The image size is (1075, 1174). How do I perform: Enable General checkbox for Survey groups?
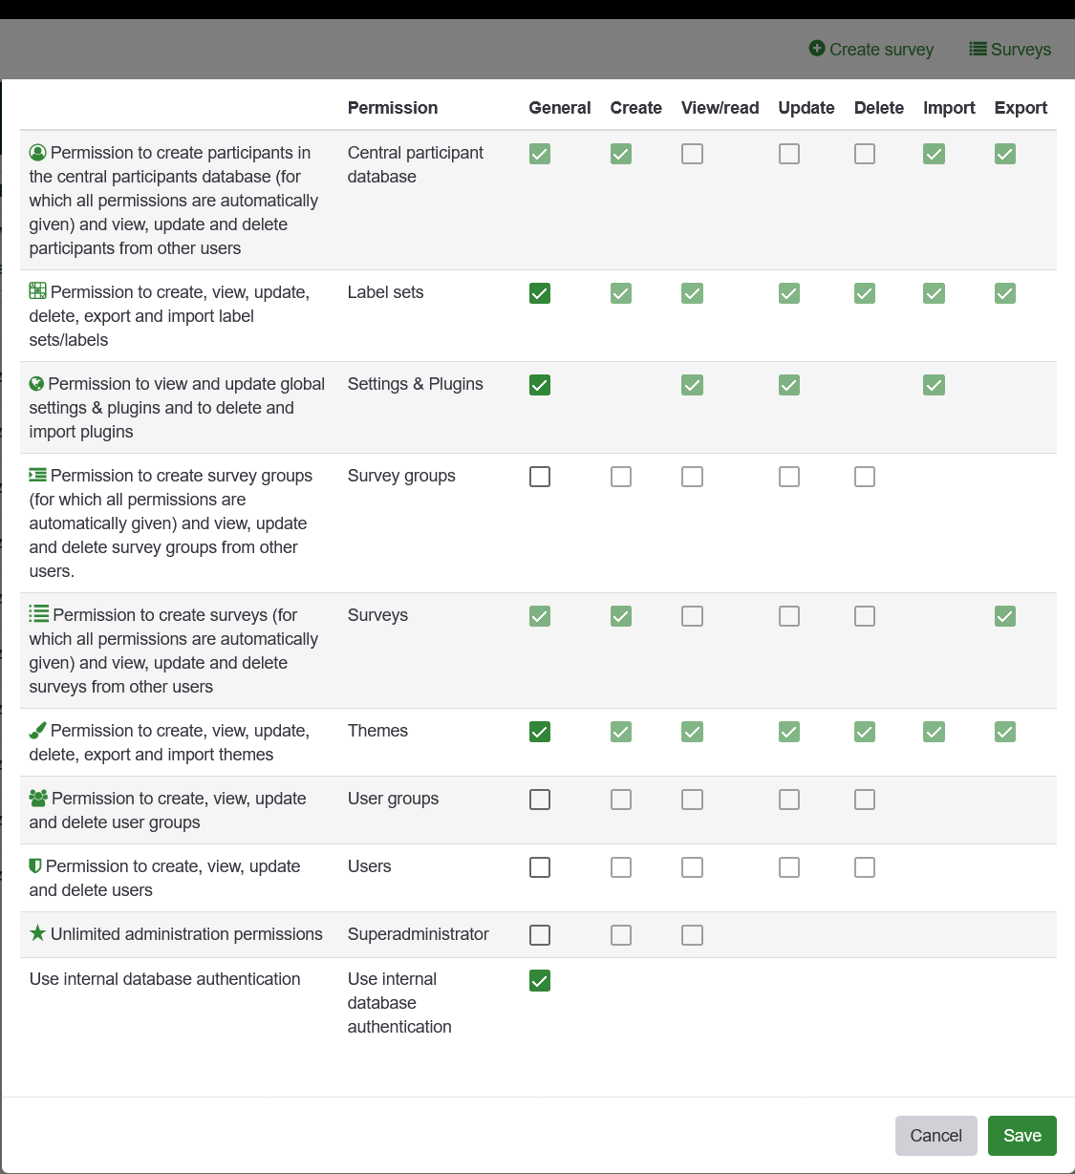tap(540, 477)
